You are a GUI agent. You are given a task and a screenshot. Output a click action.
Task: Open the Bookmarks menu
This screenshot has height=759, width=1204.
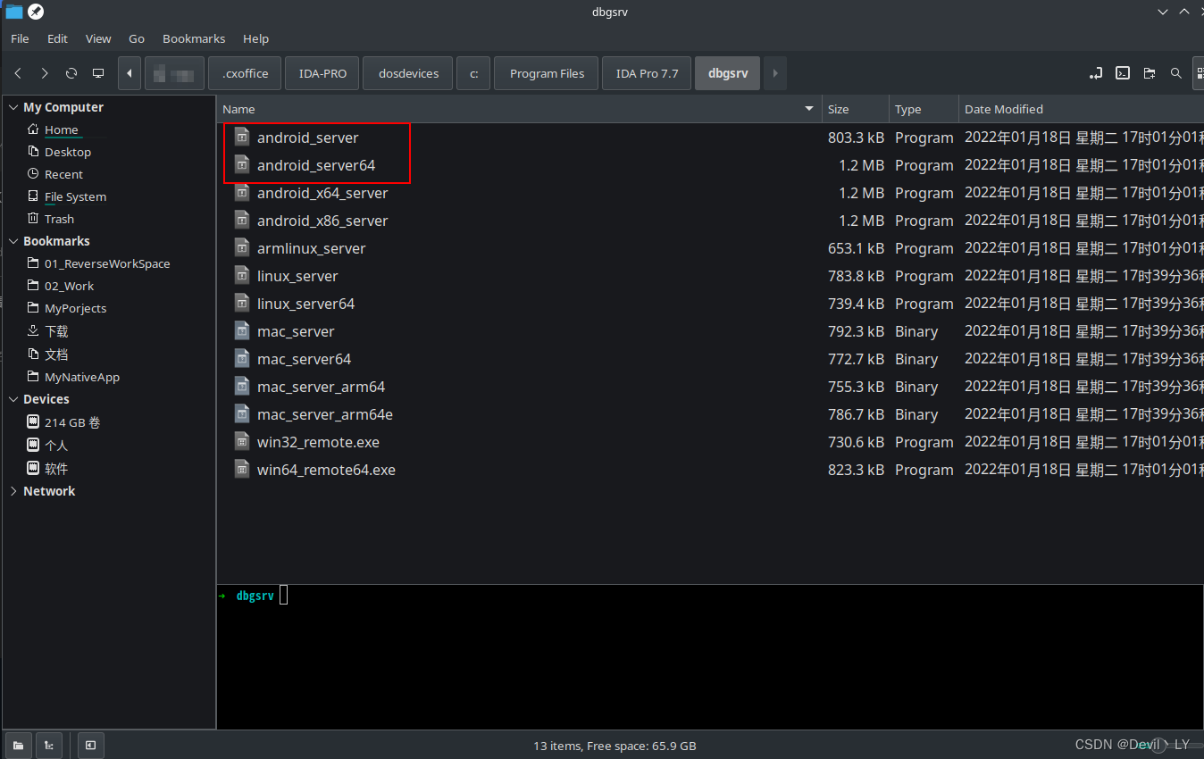tap(194, 38)
